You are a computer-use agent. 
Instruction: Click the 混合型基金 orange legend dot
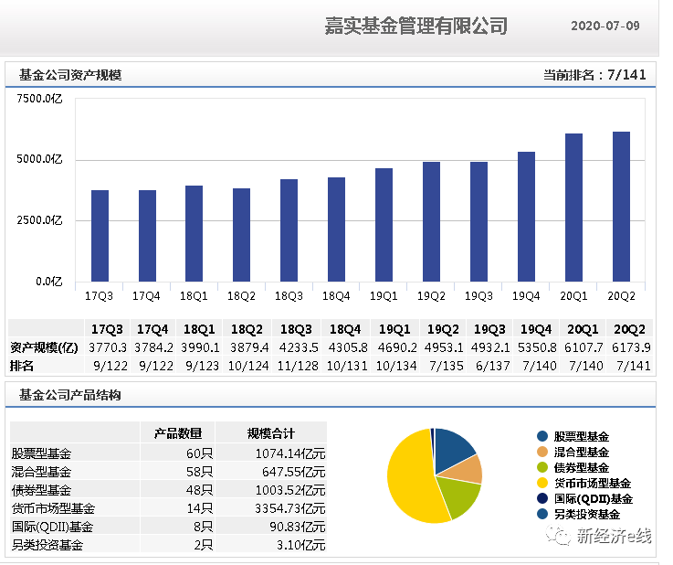pos(542,452)
